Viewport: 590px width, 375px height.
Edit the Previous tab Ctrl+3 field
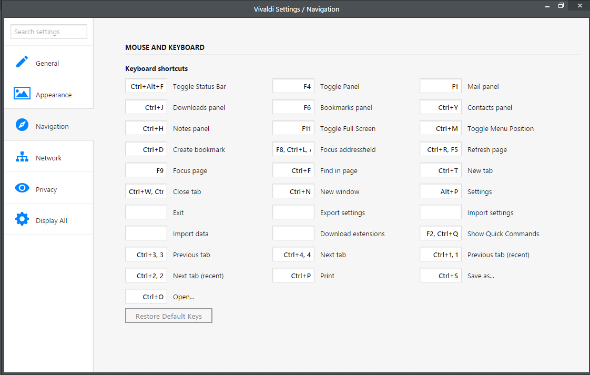click(146, 255)
